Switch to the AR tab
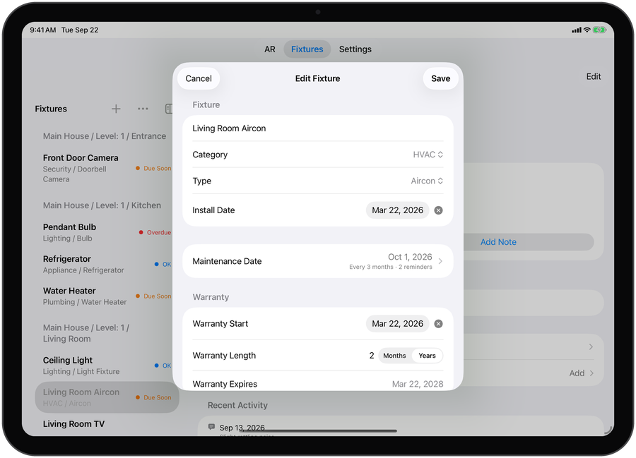The height and width of the screenshot is (458, 636). point(270,49)
